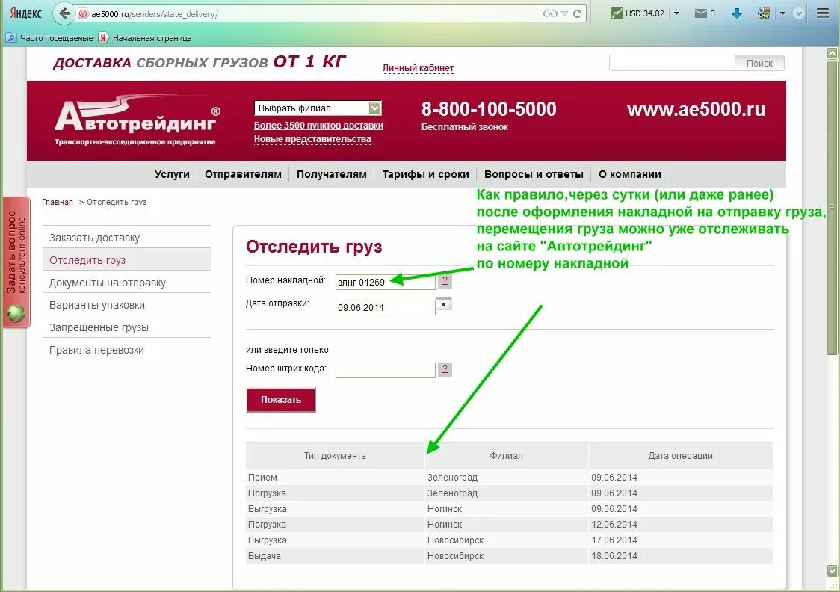Select Запрещенные грузы in sidebar
Screen dimensions: 840x592
pyautogui.click(x=126, y=328)
